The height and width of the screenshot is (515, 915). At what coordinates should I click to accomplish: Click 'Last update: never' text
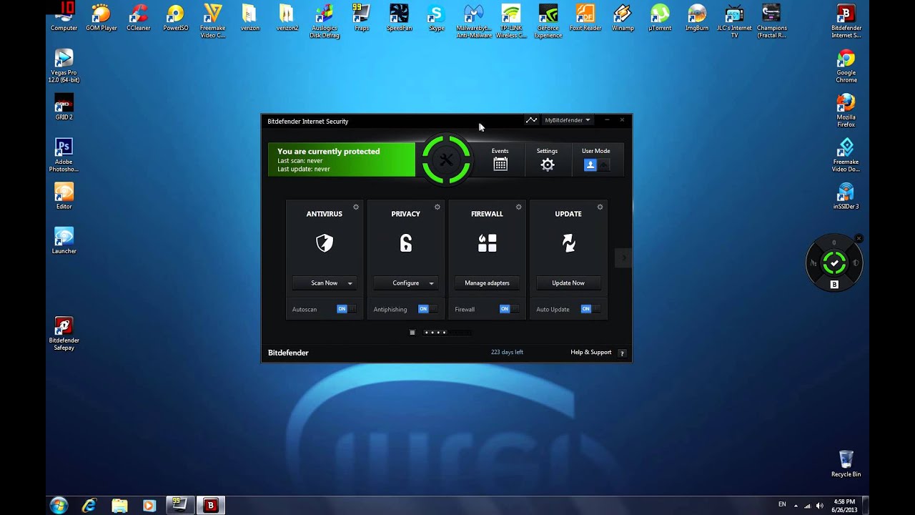pyautogui.click(x=304, y=170)
